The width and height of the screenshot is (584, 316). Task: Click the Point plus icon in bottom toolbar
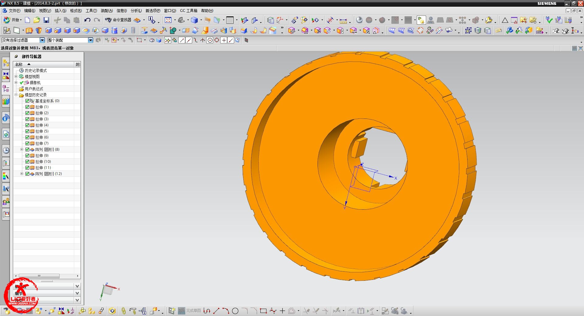(x=282, y=311)
